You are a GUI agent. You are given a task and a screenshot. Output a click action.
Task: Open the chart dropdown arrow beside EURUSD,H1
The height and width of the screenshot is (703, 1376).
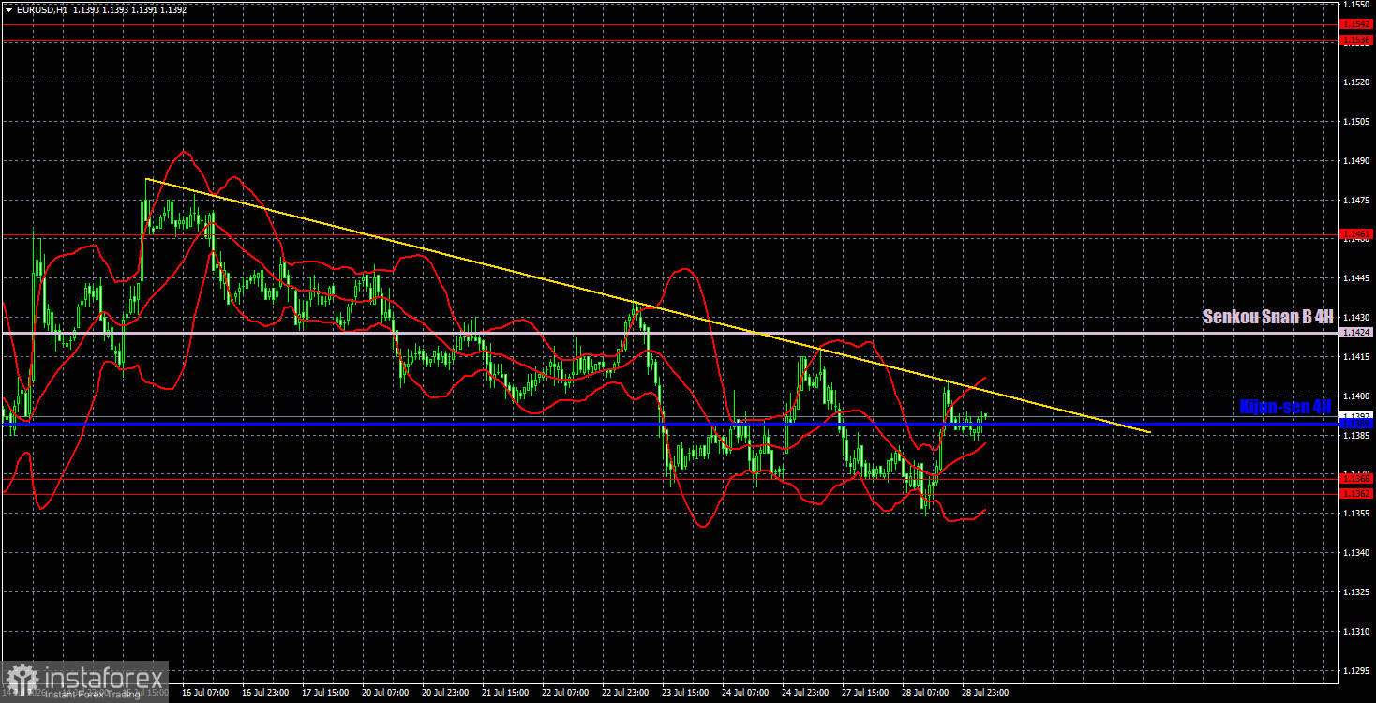[8, 9]
